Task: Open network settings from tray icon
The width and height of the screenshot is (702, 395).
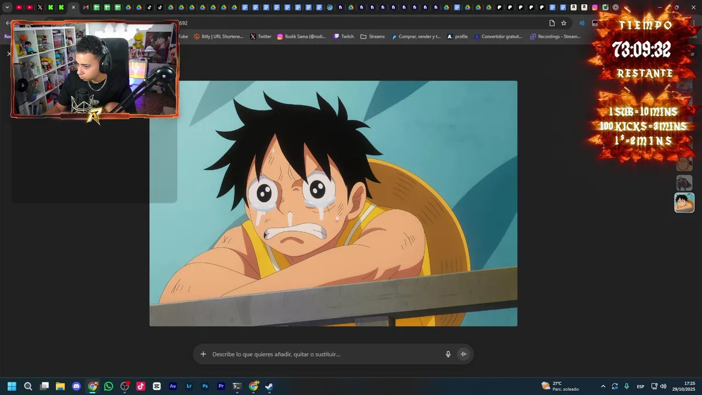Action: pyautogui.click(x=654, y=386)
